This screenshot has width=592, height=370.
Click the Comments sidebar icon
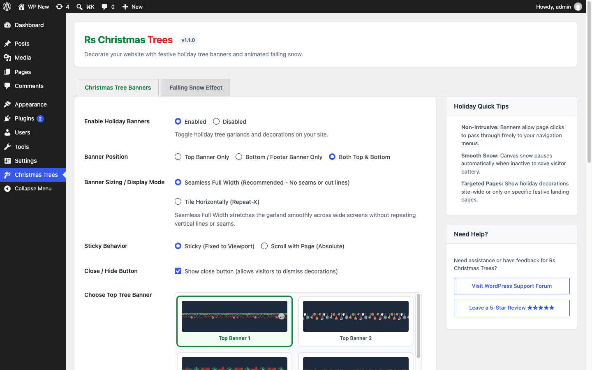point(7,86)
